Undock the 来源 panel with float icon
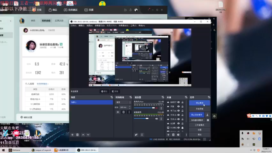272x153 pixels. tap(186, 97)
